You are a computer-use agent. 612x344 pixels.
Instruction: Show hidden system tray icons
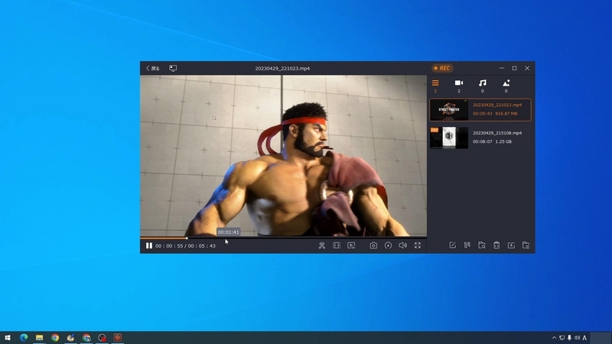coord(554,338)
